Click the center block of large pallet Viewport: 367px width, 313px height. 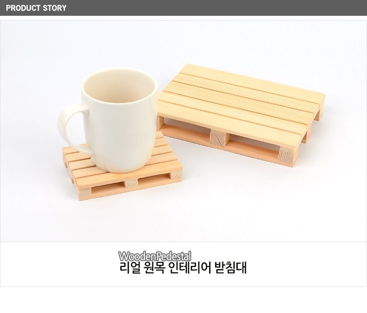[219, 139]
